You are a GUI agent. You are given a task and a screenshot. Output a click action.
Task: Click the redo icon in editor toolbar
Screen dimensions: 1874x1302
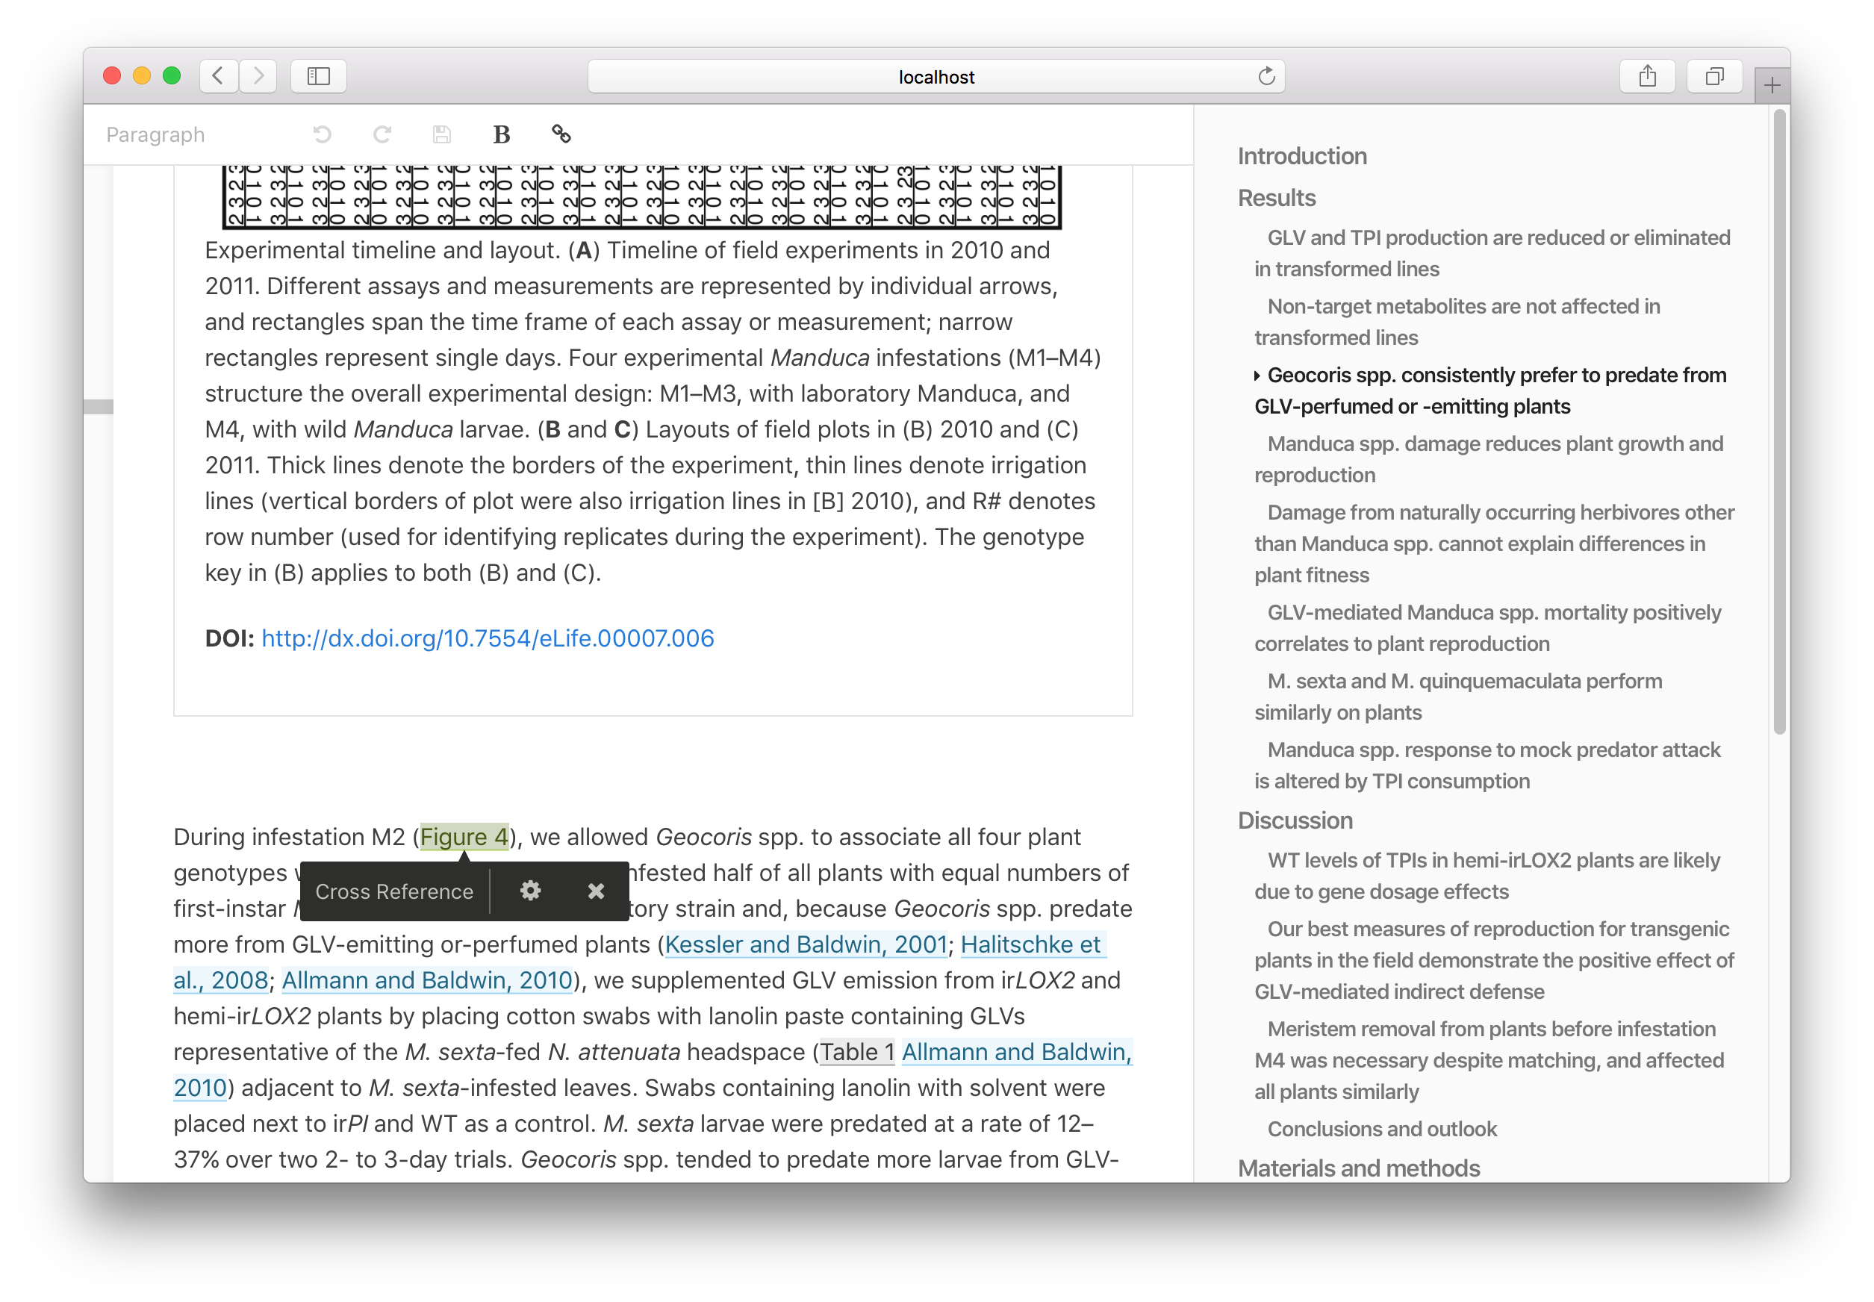coord(382,134)
